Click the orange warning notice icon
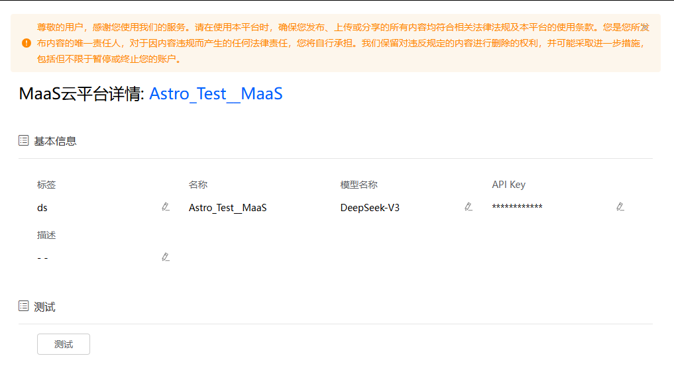The height and width of the screenshot is (366, 674). coord(27,43)
